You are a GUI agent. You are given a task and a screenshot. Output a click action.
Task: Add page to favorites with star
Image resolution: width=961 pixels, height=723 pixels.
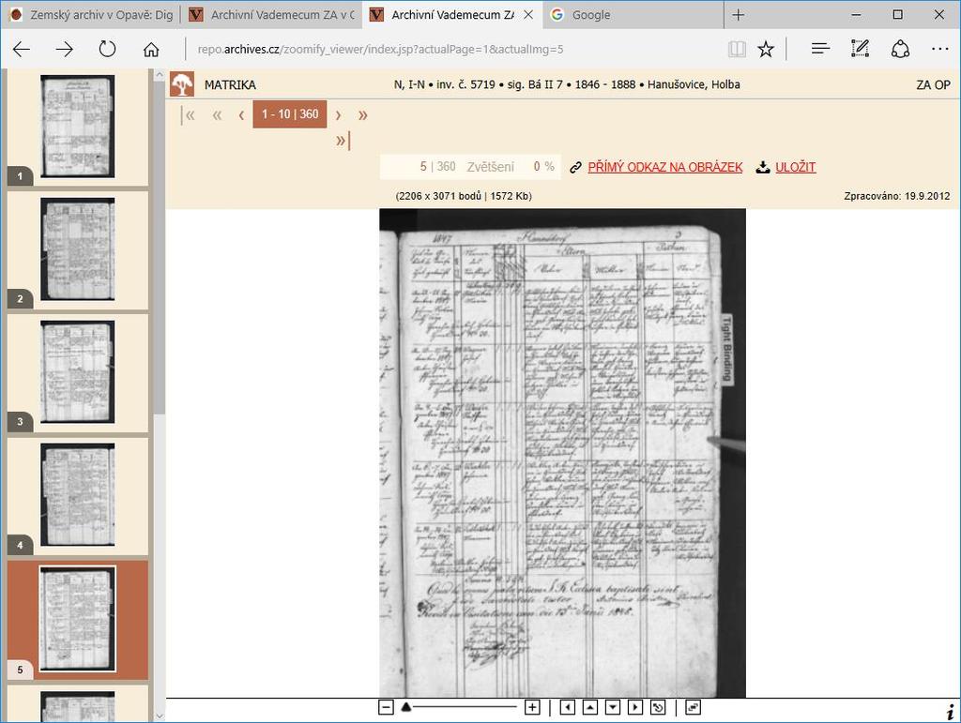pos(766,49)
